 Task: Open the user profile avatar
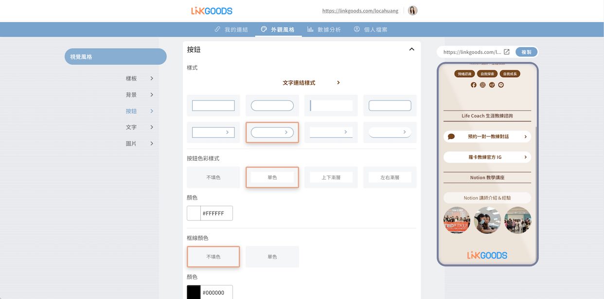tap(412, 11)
